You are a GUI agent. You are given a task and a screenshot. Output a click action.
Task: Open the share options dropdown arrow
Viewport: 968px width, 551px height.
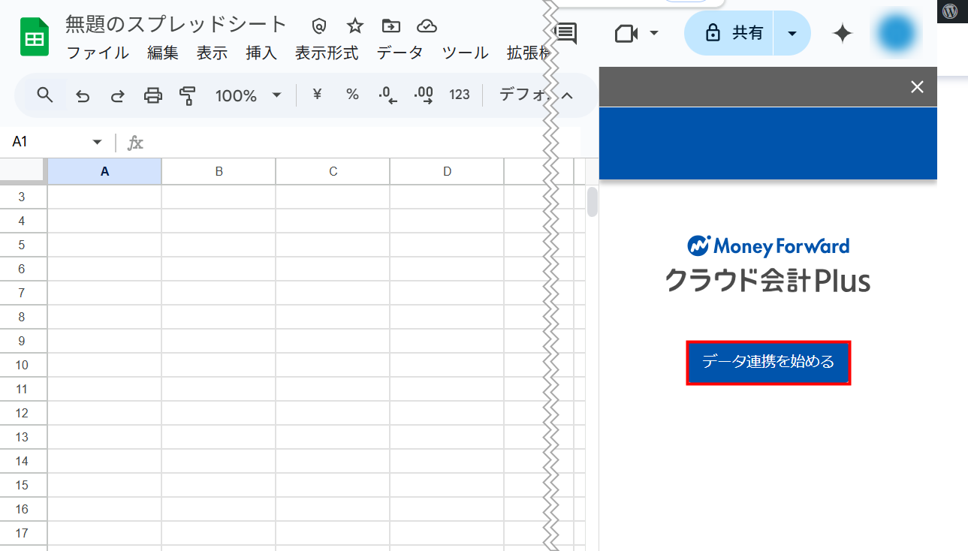[x=792, y=33]
